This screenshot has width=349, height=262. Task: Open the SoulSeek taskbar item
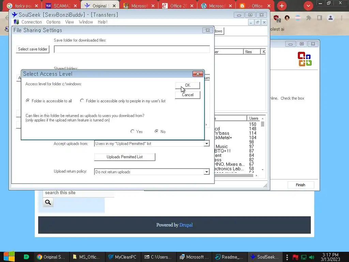(x=264, y=257)
